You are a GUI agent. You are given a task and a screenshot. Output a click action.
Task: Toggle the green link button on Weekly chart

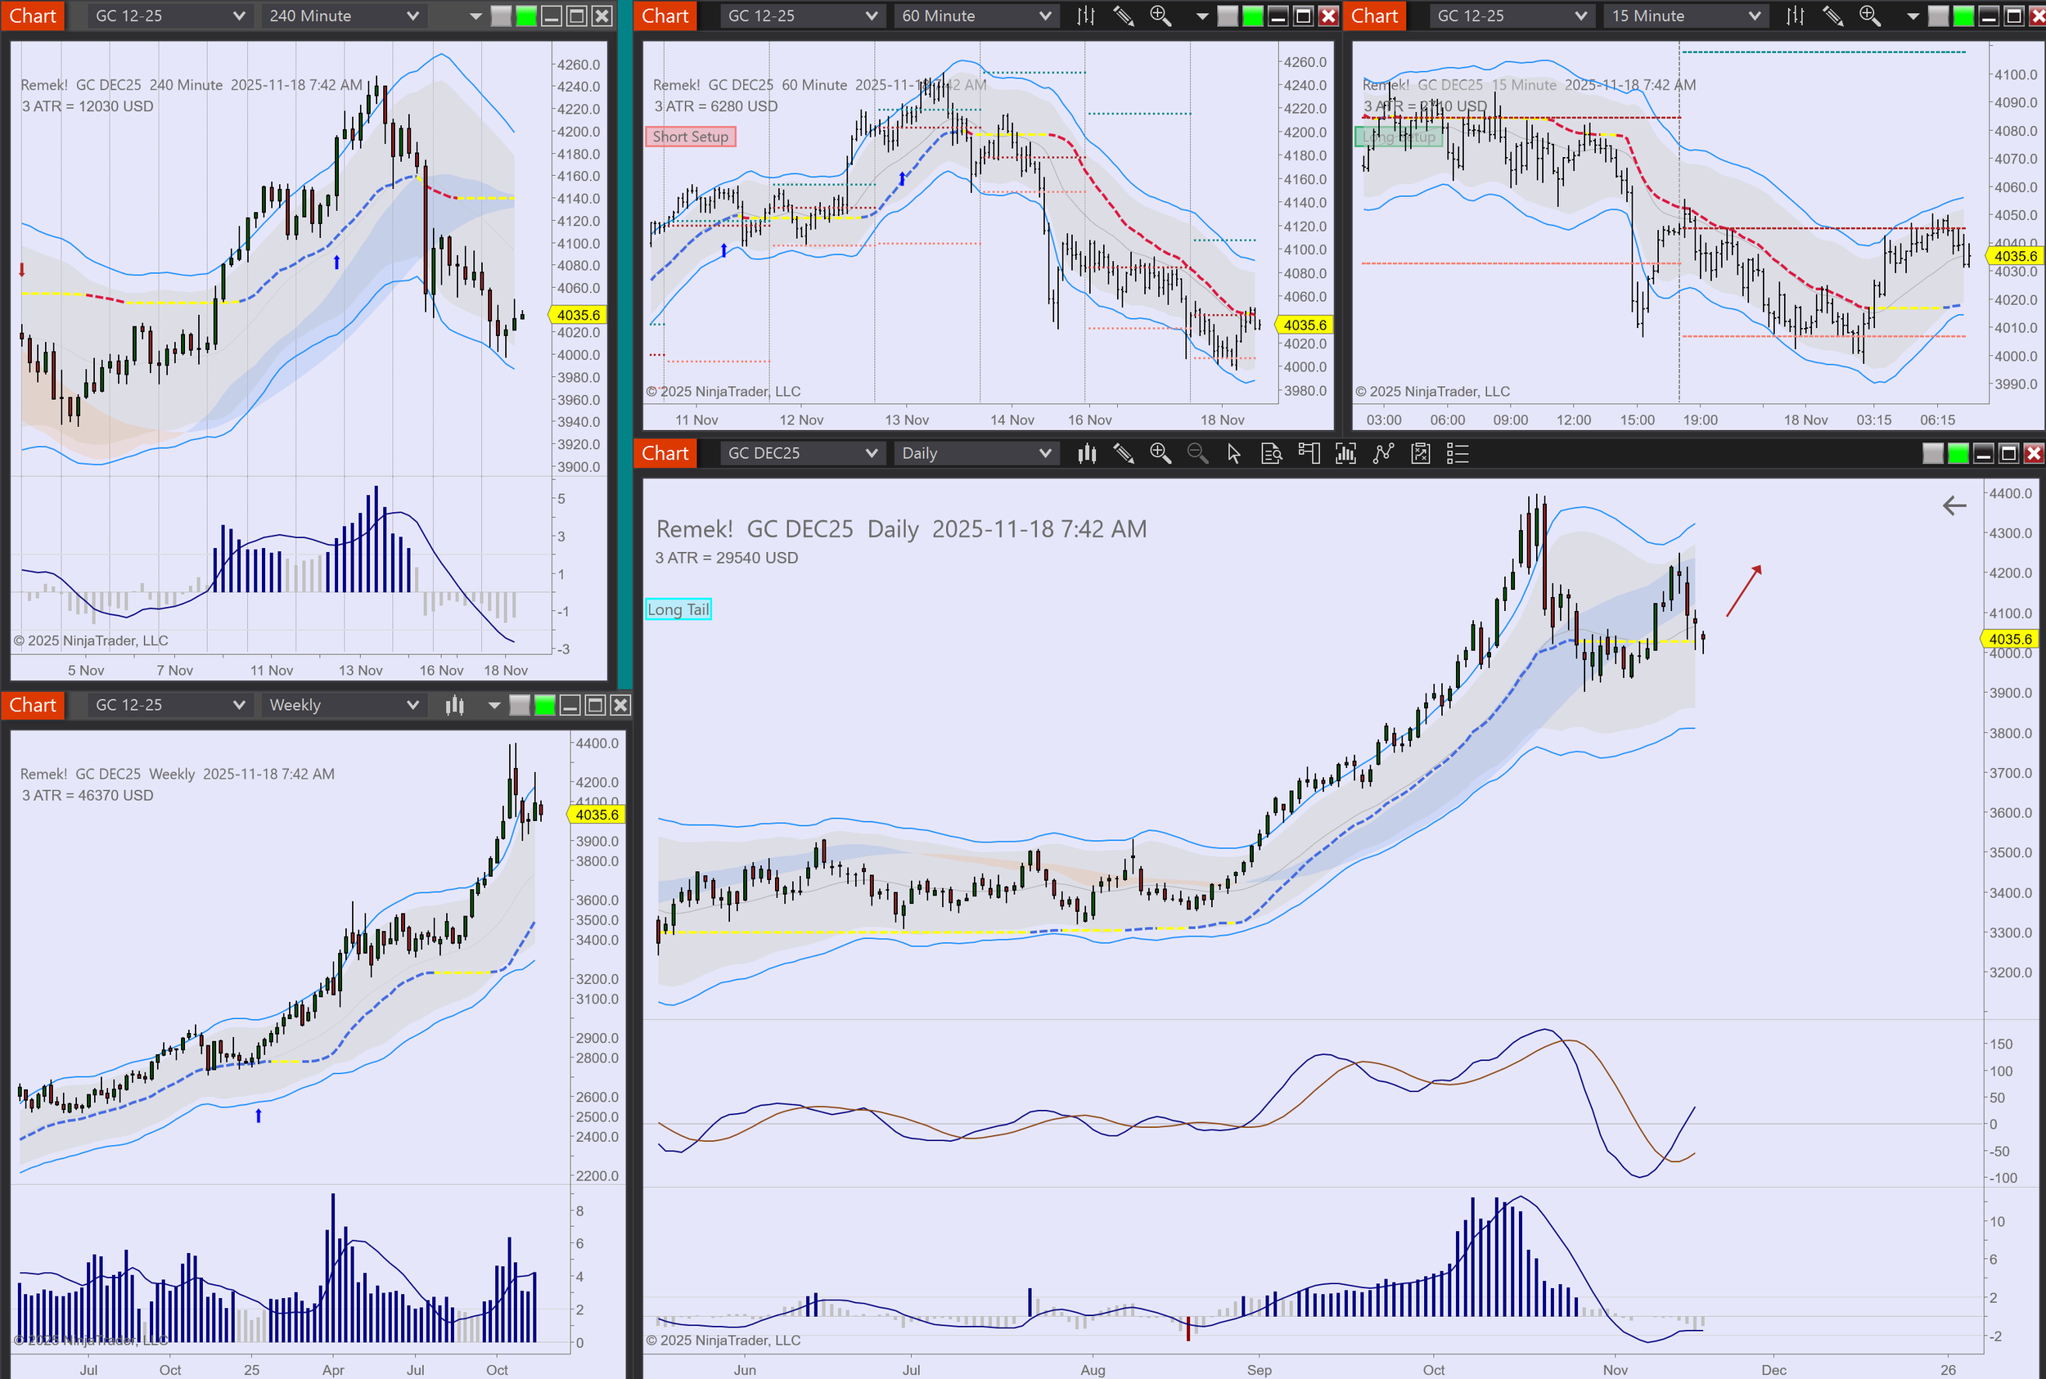(x=545, y=704)
